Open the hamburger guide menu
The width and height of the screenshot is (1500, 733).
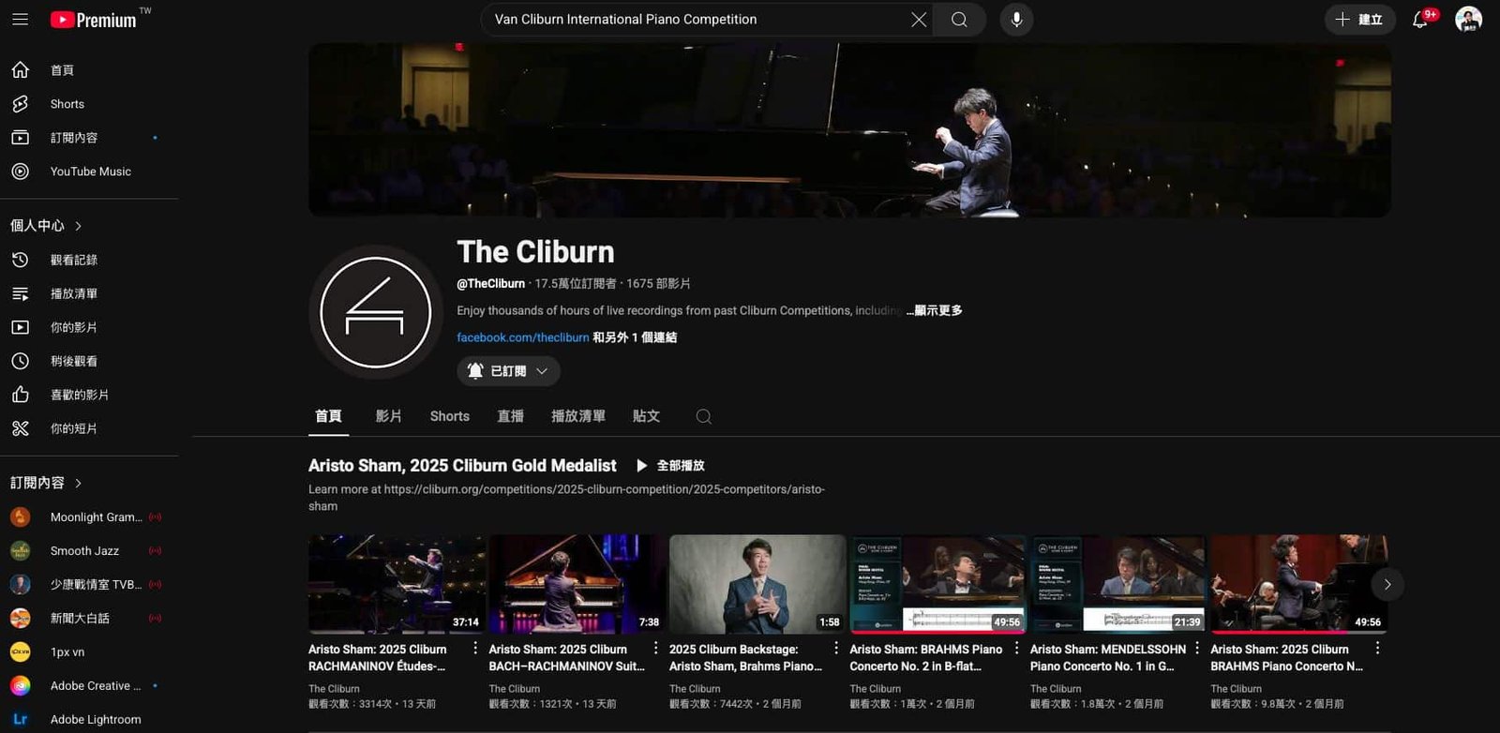tap(20, 19)
